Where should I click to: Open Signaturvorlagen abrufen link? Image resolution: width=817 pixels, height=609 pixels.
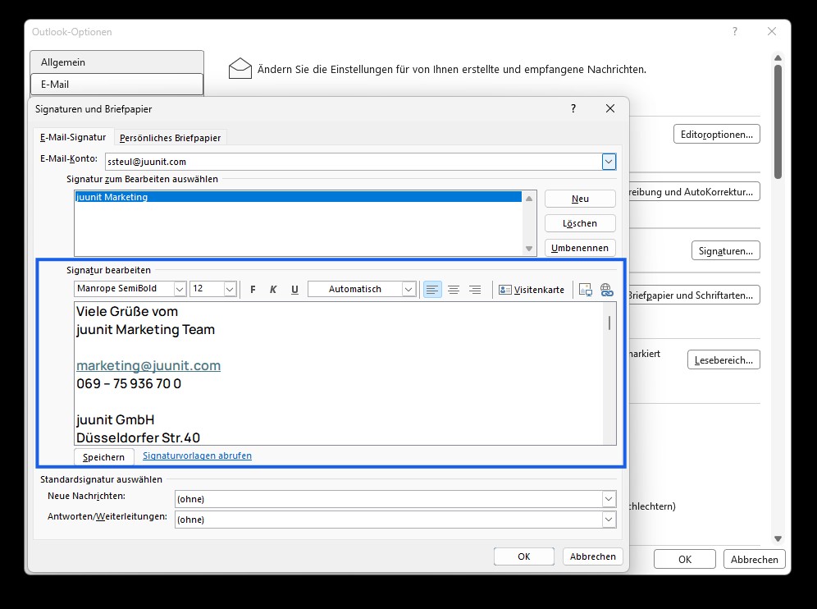click(197, 456)
